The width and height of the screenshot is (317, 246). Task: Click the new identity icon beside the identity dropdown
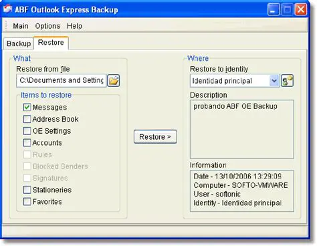[287, 81]
